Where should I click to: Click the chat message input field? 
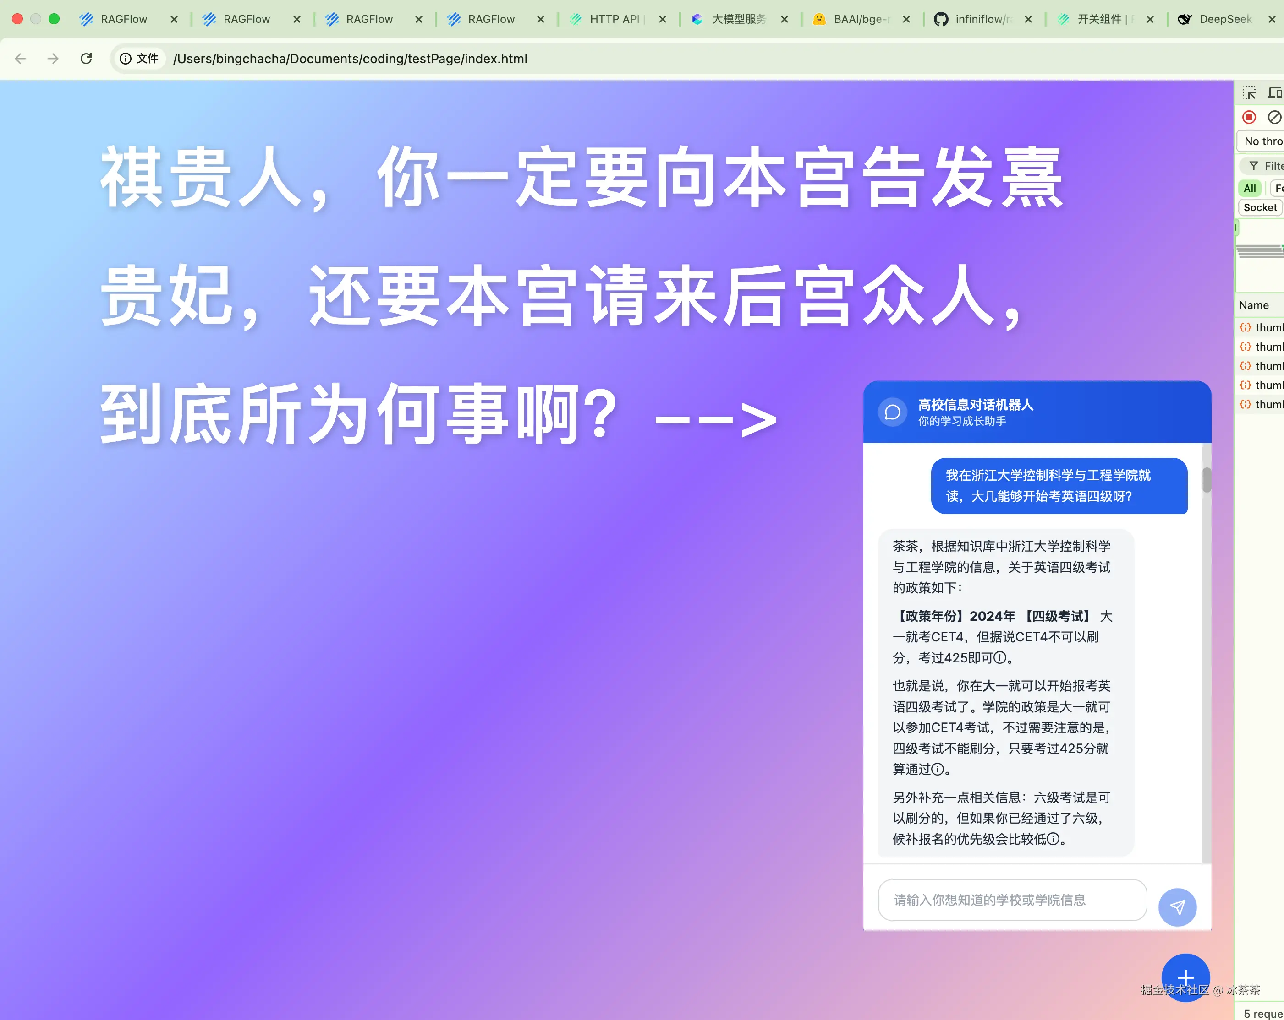[x=1011, y=900]
